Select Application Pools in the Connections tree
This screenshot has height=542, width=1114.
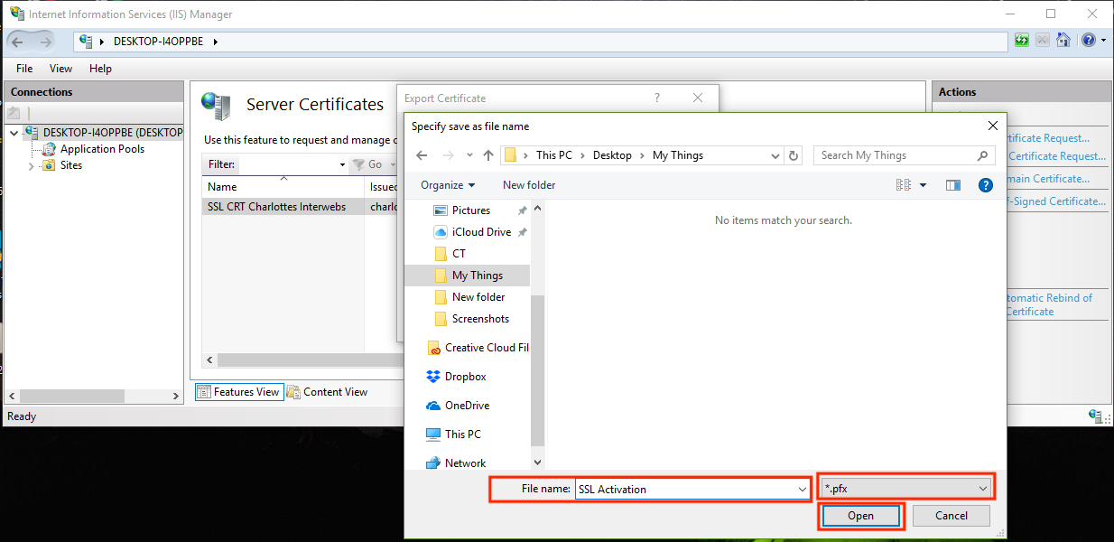coord(102,149)
